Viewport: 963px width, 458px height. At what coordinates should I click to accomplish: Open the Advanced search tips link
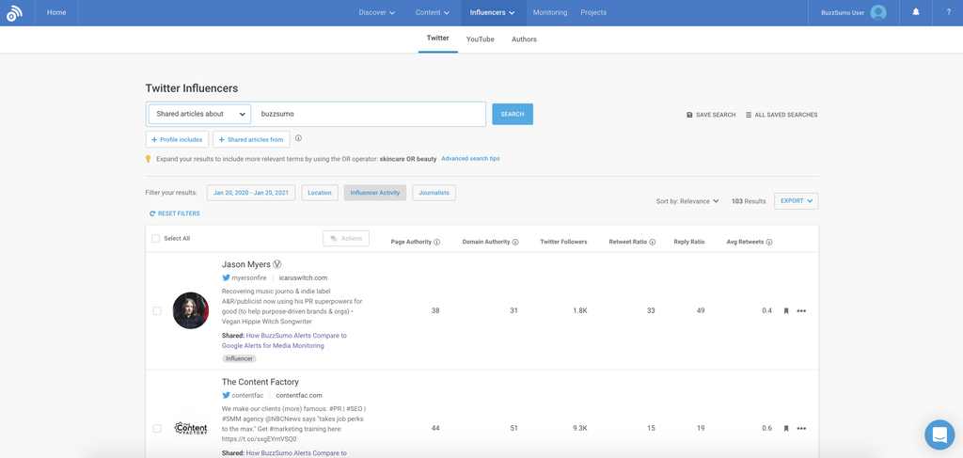470,159
